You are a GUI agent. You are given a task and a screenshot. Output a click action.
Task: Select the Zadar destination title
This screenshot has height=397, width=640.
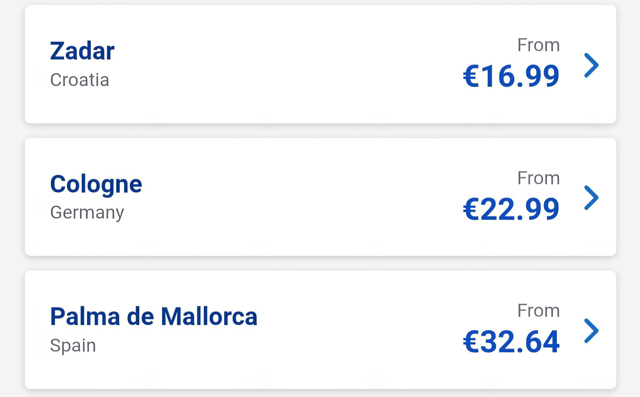coord(82,51)
